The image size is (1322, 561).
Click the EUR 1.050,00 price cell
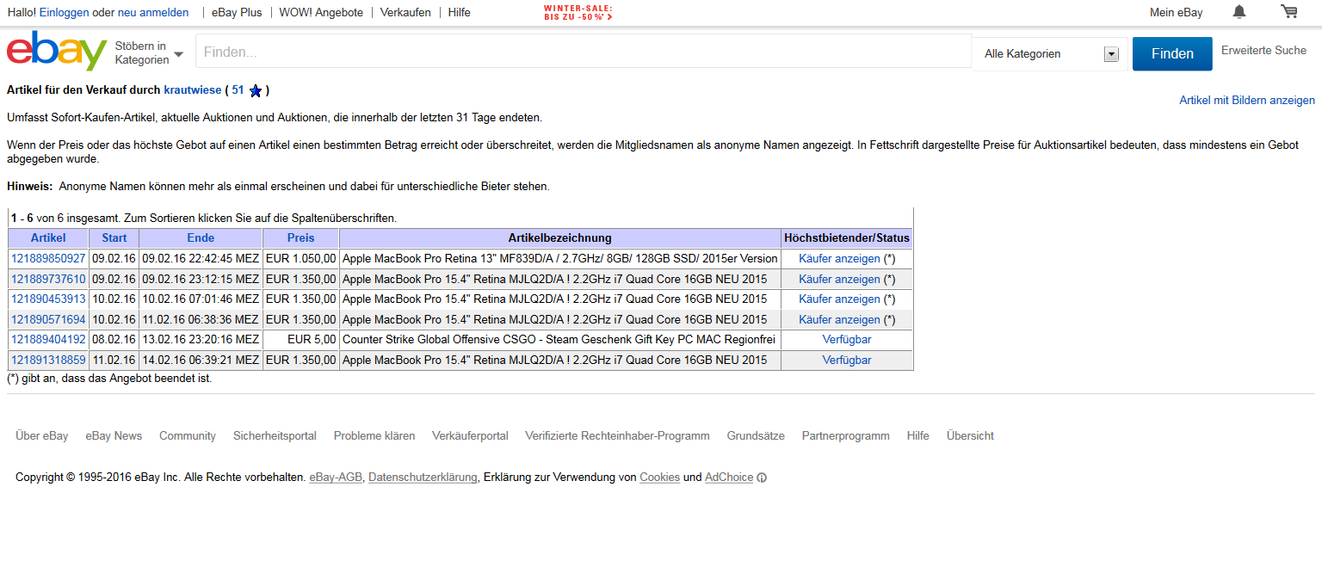(x=301, y=259)
